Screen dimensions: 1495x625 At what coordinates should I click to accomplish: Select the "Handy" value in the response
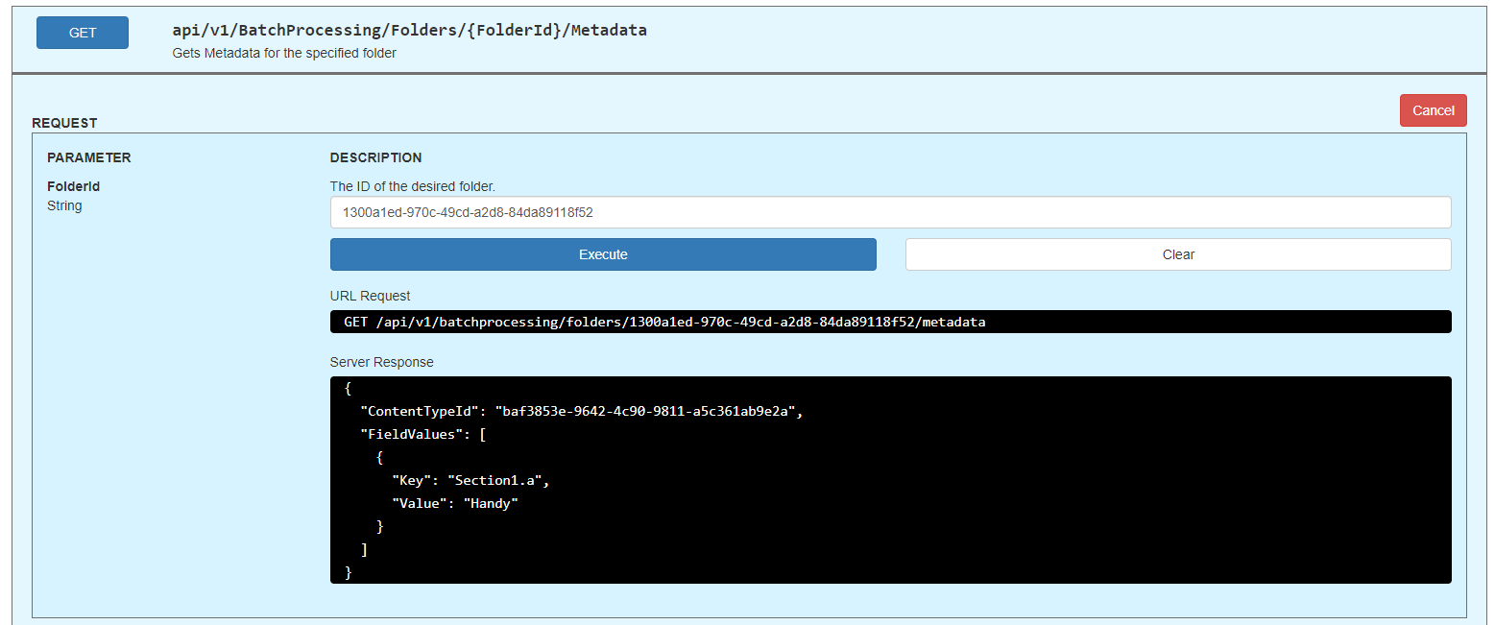[491, 503]
